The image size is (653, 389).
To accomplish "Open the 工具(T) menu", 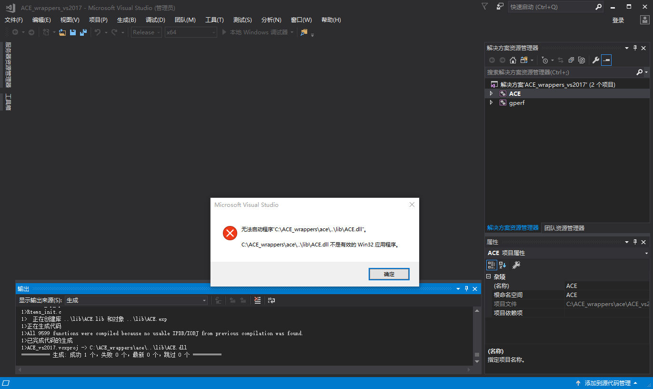I will click(x=214, y=20).
